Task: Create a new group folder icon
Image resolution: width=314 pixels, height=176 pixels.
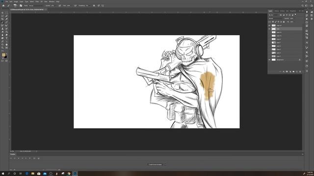Action: click(293, 71)
